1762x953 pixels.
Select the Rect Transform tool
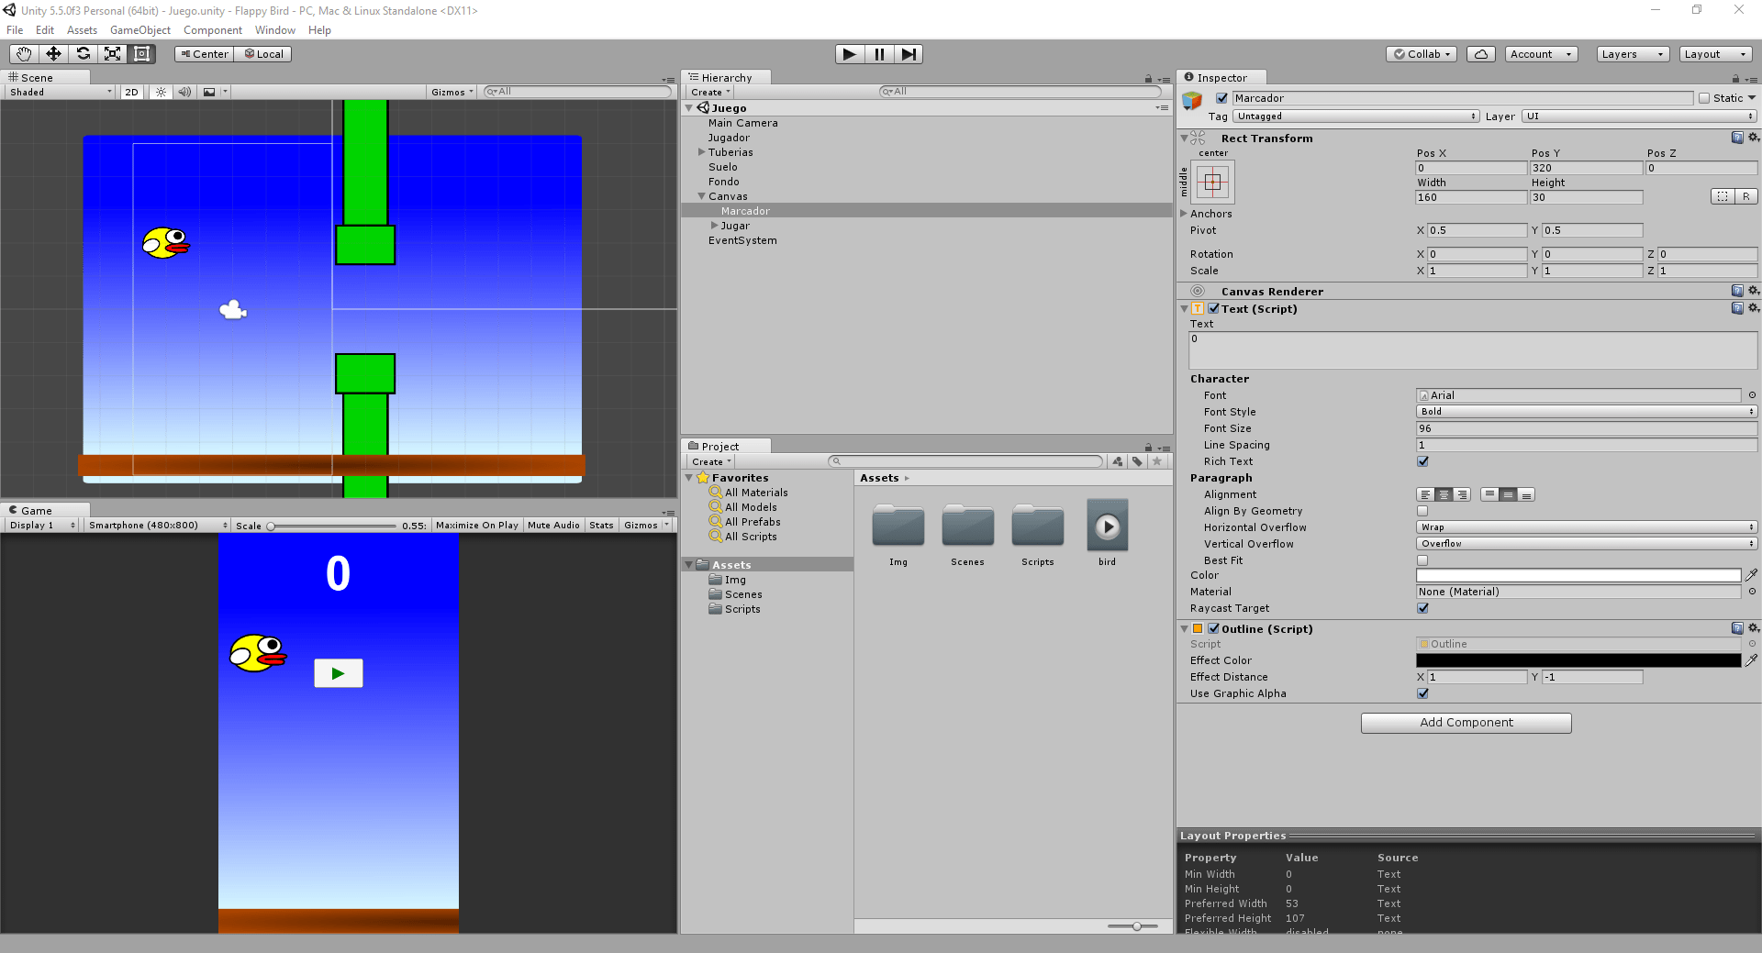[141, 54]
